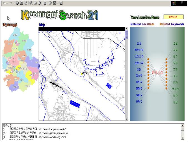Select related keyword 서울

point(175,50)
